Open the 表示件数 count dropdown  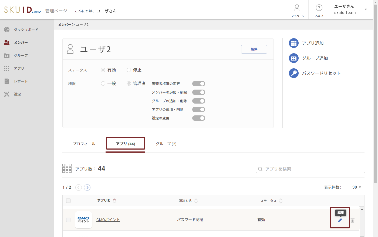coord(356,187)
